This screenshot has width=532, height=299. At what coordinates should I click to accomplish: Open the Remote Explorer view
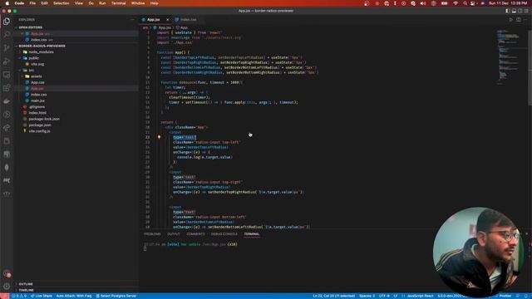(7, 75)
